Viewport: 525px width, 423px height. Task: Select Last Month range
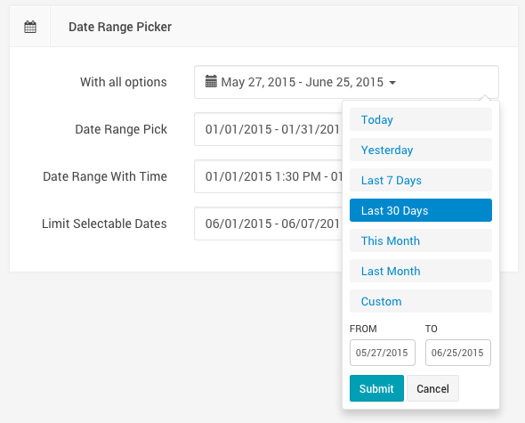coord(421,271)
